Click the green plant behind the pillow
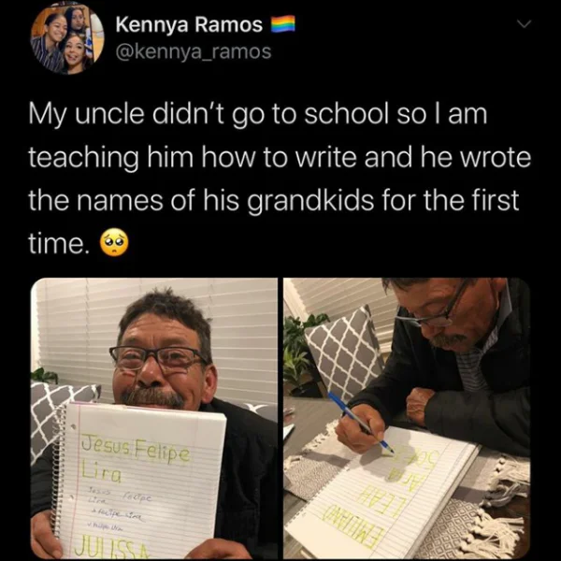The width and height of the screenshot is (561, 561). (300, 353)
